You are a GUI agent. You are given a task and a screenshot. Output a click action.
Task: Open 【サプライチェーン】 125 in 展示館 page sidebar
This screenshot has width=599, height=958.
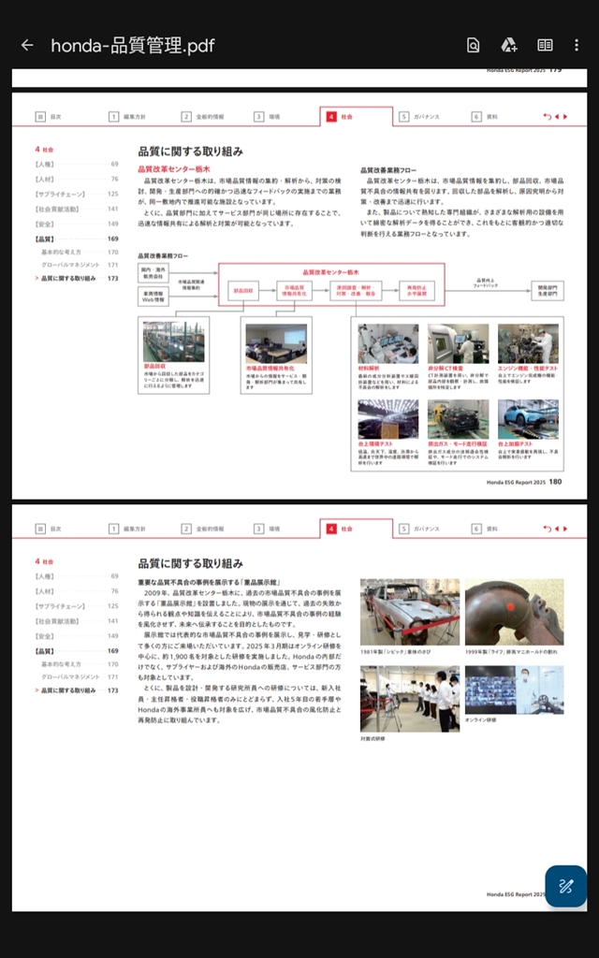(77, 606)
